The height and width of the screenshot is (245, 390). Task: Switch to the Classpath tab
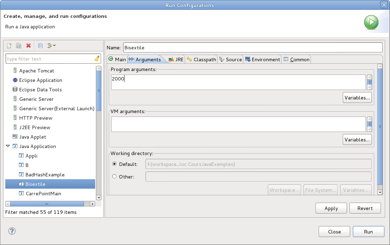(x=201, y=59)
